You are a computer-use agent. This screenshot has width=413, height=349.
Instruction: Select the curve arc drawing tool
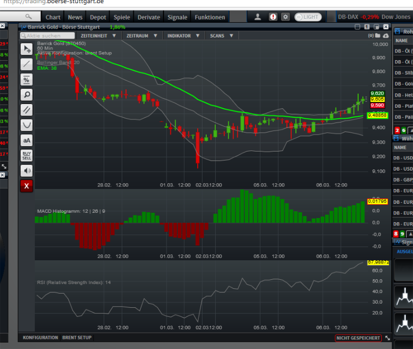click(26, 125)
